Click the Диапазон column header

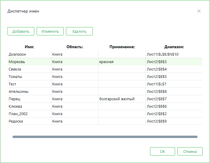[174, 47]
